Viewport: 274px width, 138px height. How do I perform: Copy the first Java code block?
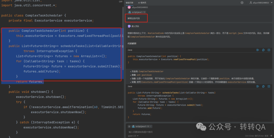click(263, 50)
